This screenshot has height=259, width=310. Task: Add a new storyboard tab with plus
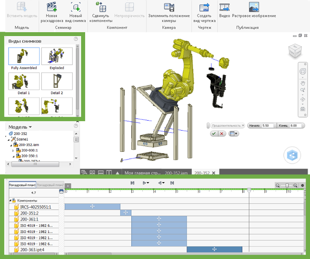pos(68,186)
